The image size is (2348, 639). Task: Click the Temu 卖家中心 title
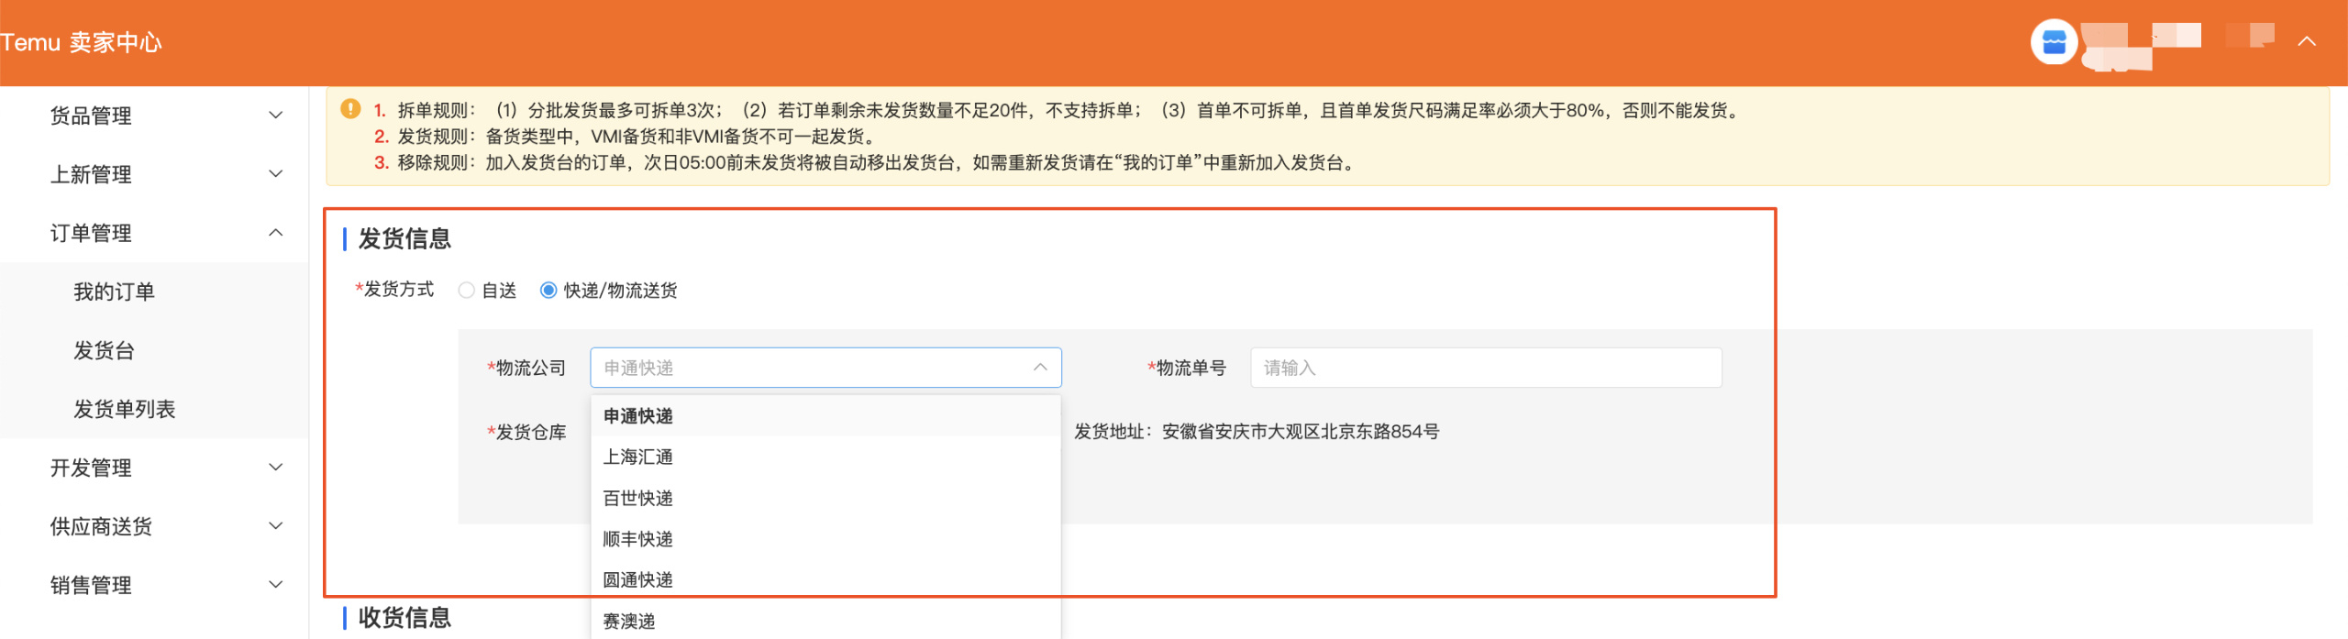[x=81, y=42]
